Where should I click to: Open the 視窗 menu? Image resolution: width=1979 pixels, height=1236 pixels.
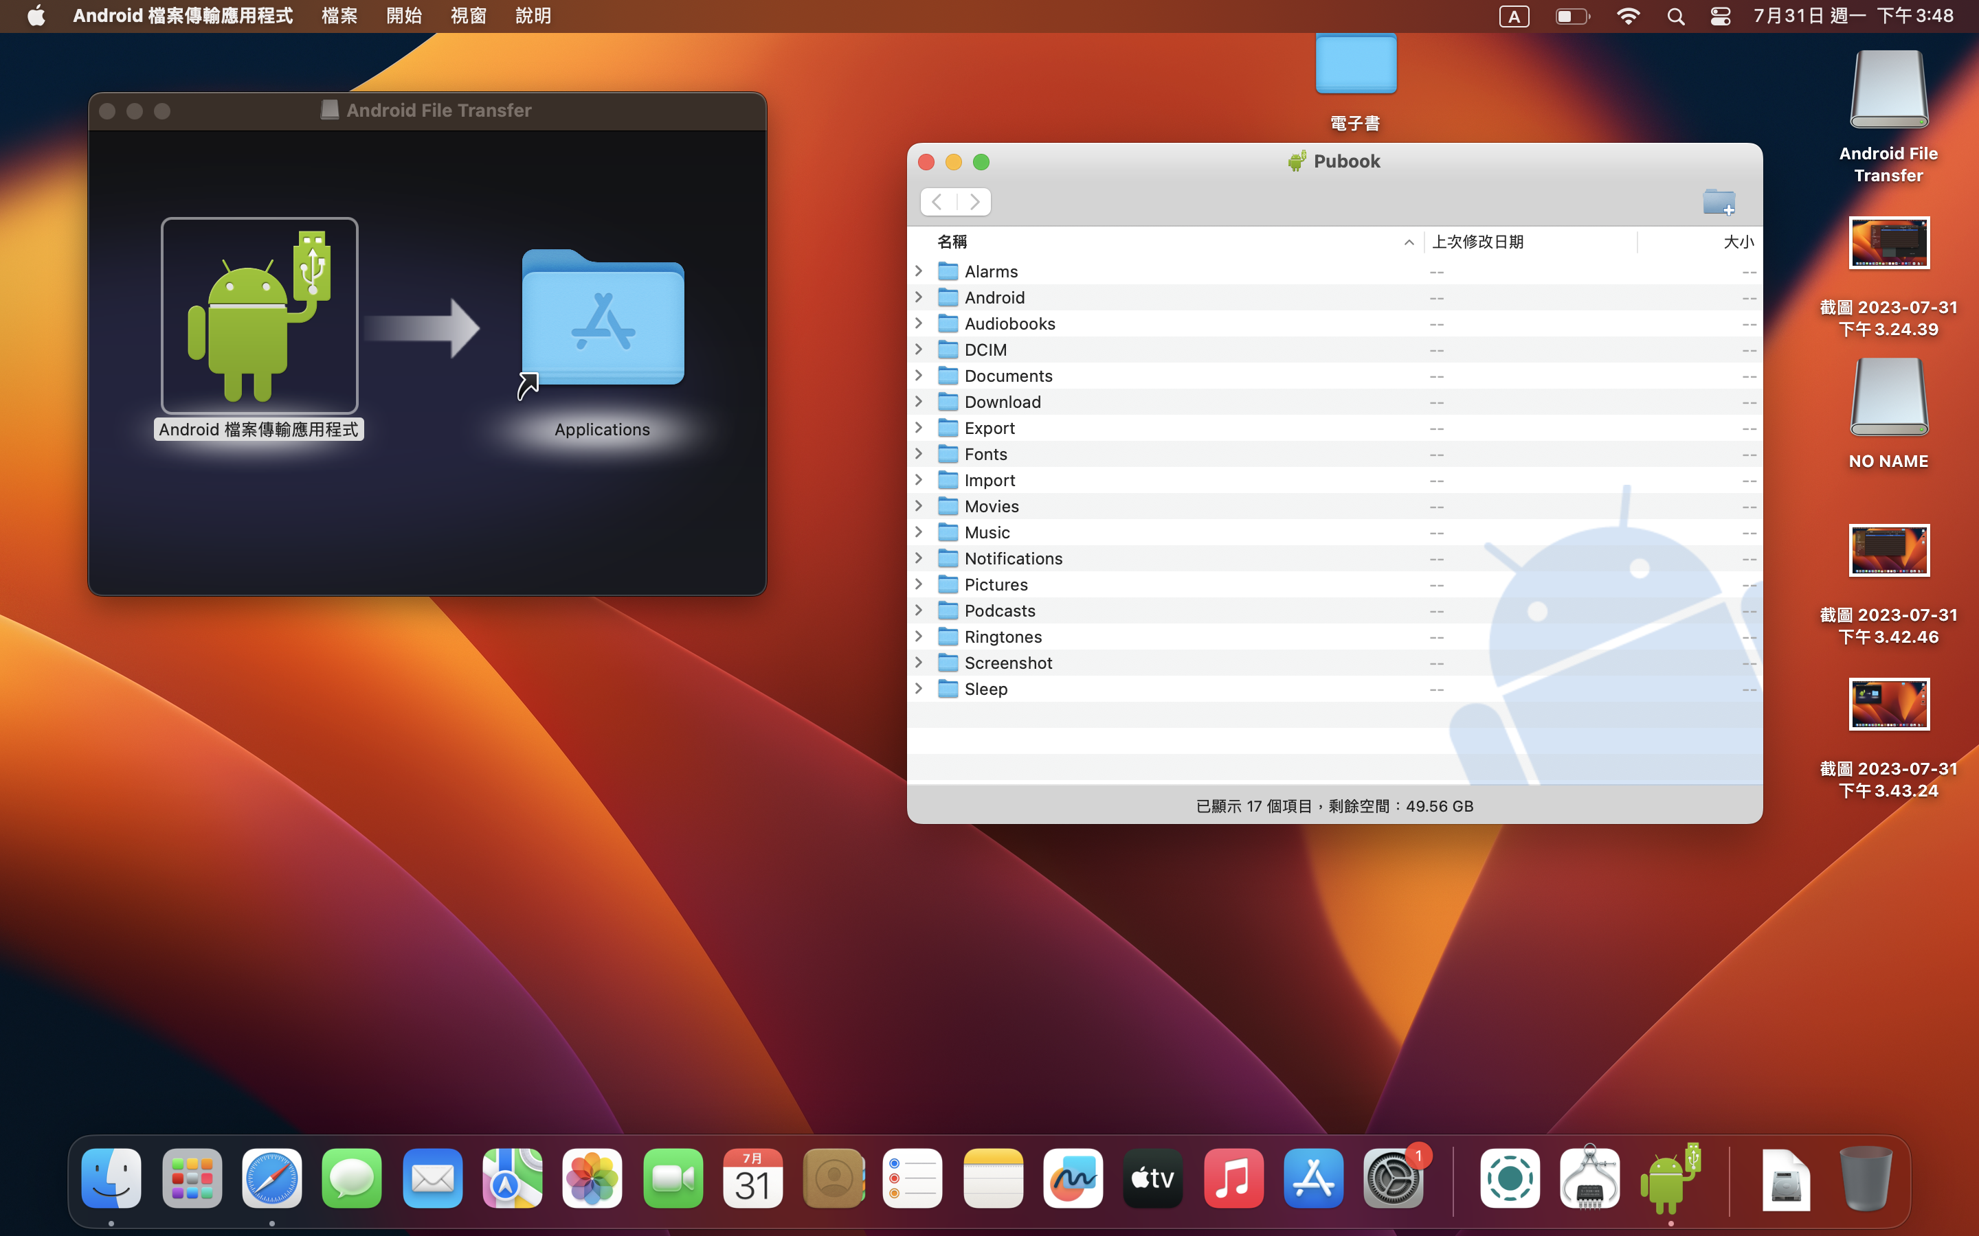(469, 16)
